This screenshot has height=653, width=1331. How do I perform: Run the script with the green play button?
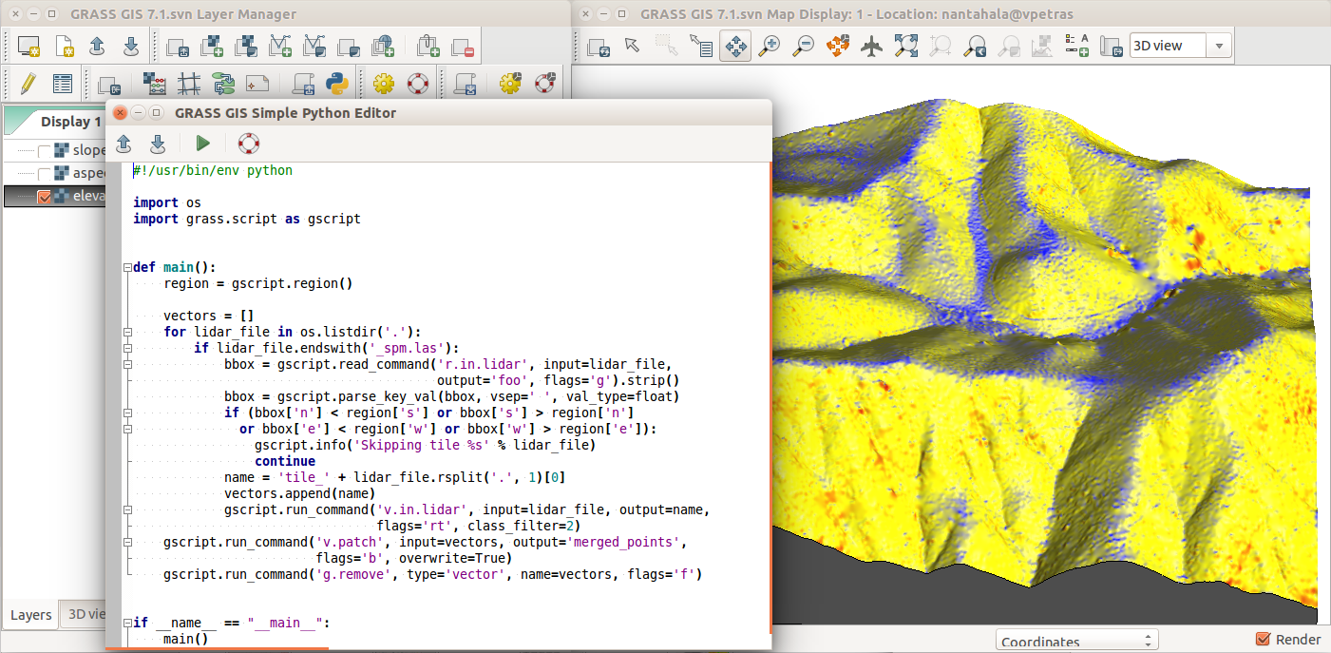pos(202,144)
